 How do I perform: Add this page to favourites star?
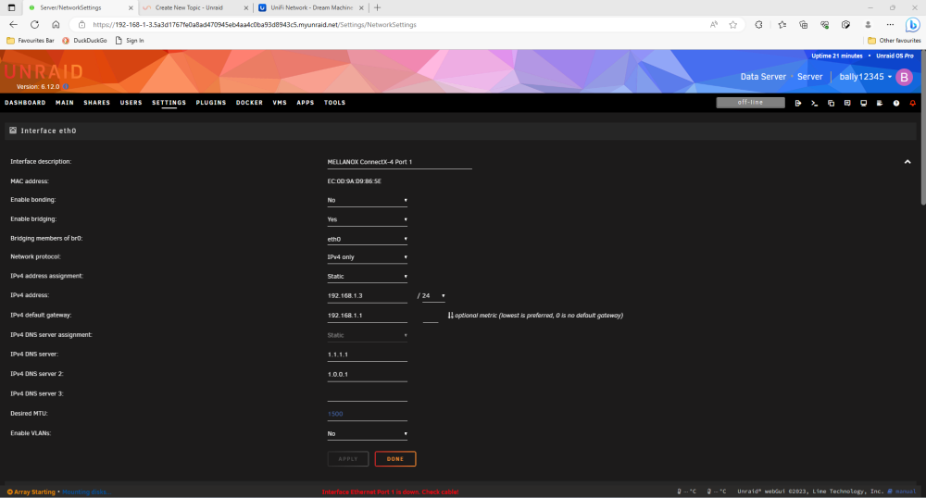pos(732,24)
